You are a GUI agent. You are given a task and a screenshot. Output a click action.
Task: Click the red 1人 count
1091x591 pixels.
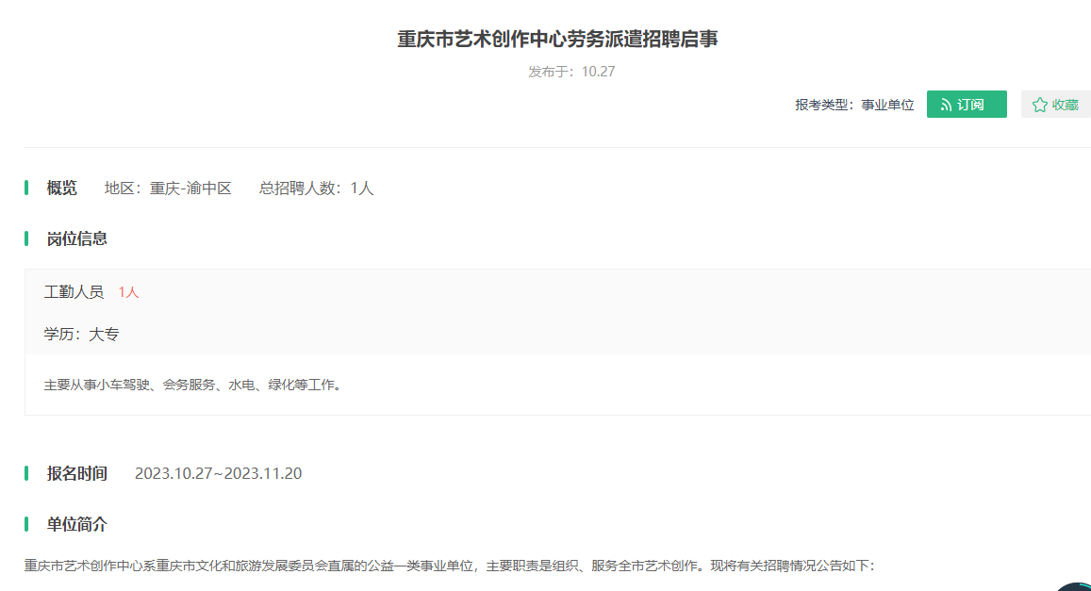[129, 292]
